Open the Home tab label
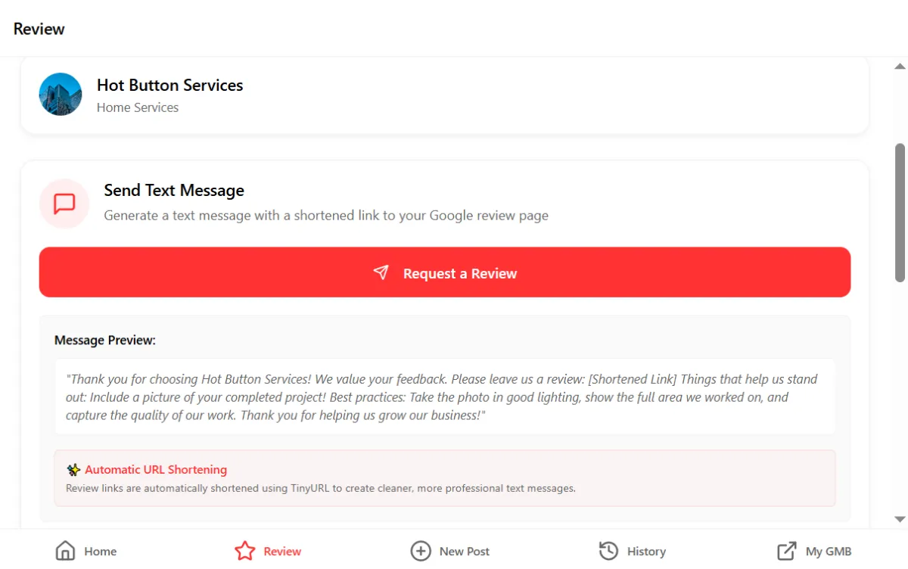 click(x=100, y=552)
